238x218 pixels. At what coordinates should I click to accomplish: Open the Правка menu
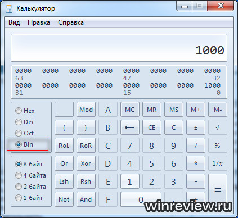[x=39, y=22]
